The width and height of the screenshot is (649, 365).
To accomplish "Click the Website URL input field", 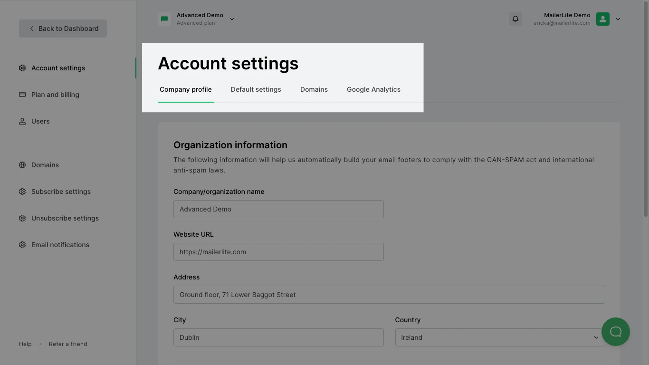I will [278, 252].
